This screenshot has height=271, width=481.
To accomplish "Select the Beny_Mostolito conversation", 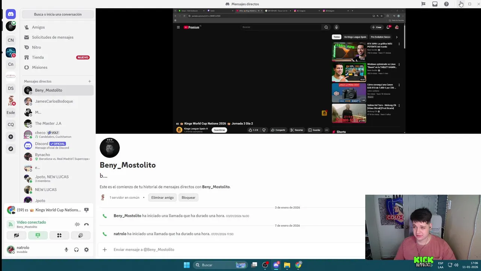I will pyautogui.click(x=57, y=90).
